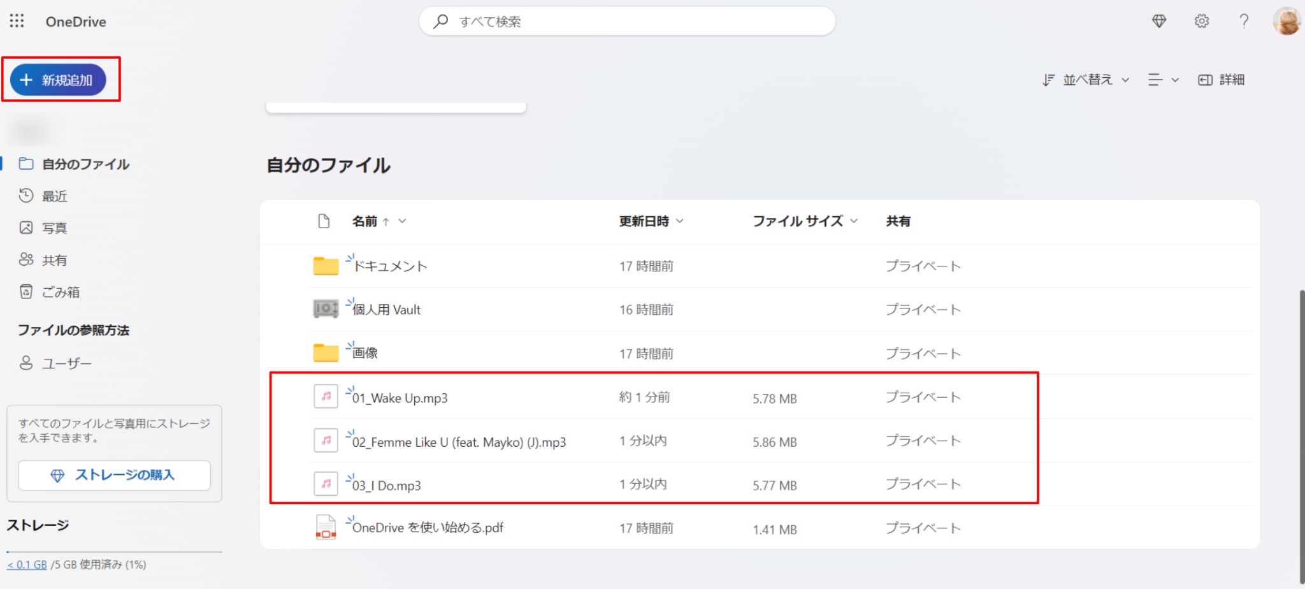
Task: Click 5.86 MB size of 02_Femme Like U
Action: (775, 442)
